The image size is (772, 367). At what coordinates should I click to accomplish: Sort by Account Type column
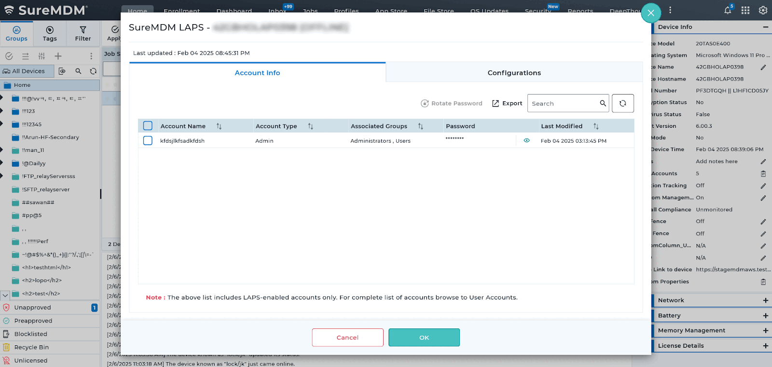311,126
